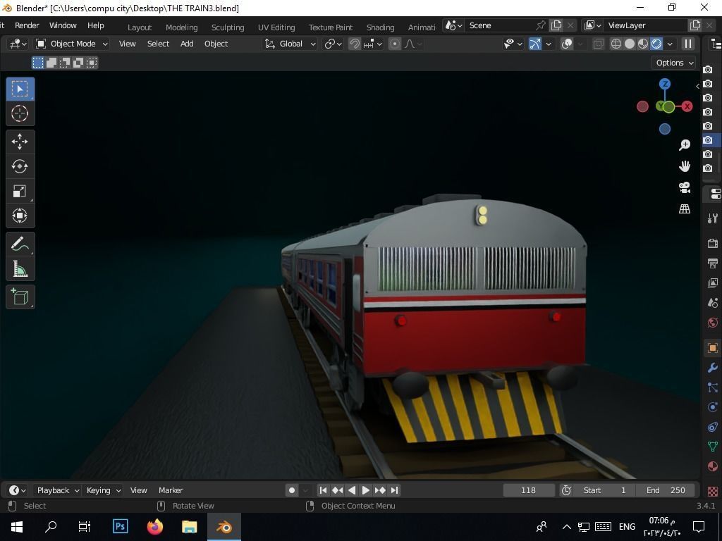Screen dimensions: 722x541
Task: Open gizmo settings dropdown arrow
Action: point(549,44)
